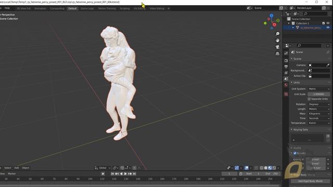Switch to the Video Editing workspace tab
The height and width of the screenshot is (187, 333).
pyautogui.click(x=157, y=8)
